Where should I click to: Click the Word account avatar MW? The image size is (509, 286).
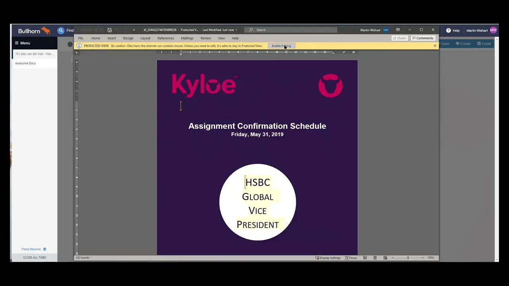click(x=386, y=30)
